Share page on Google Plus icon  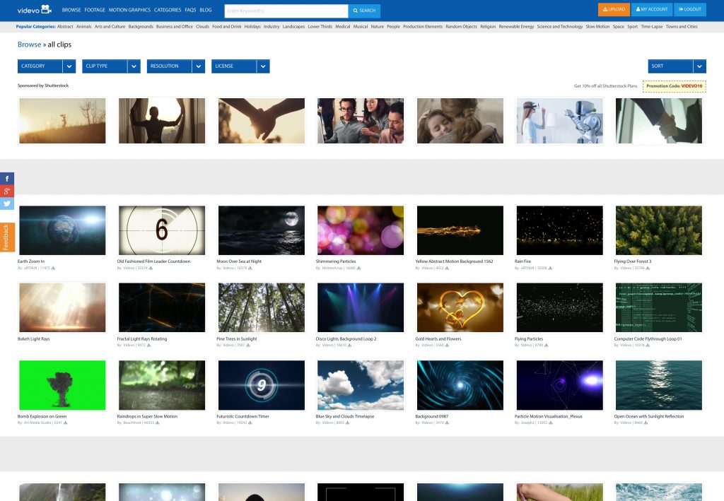7,191
